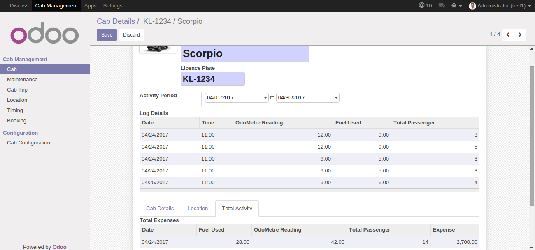Open the Discuss menu
Screen dimensions: 535x250
[19, 6]
